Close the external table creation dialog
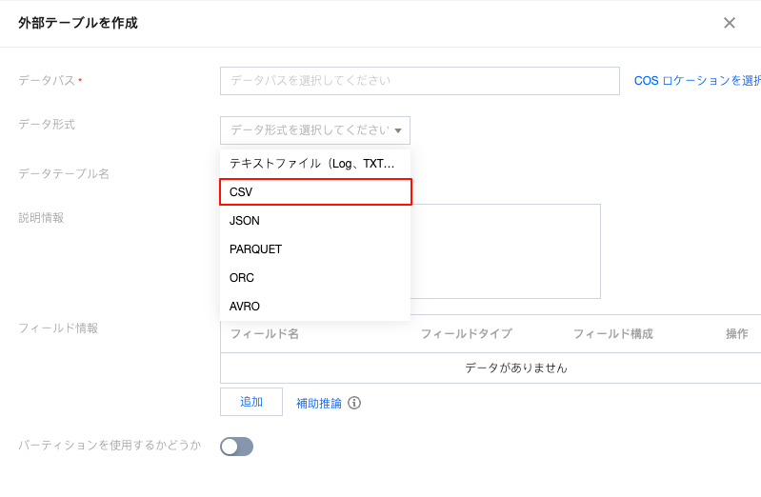Viewport: 761px width, 497px height. (x=730, y=23)
